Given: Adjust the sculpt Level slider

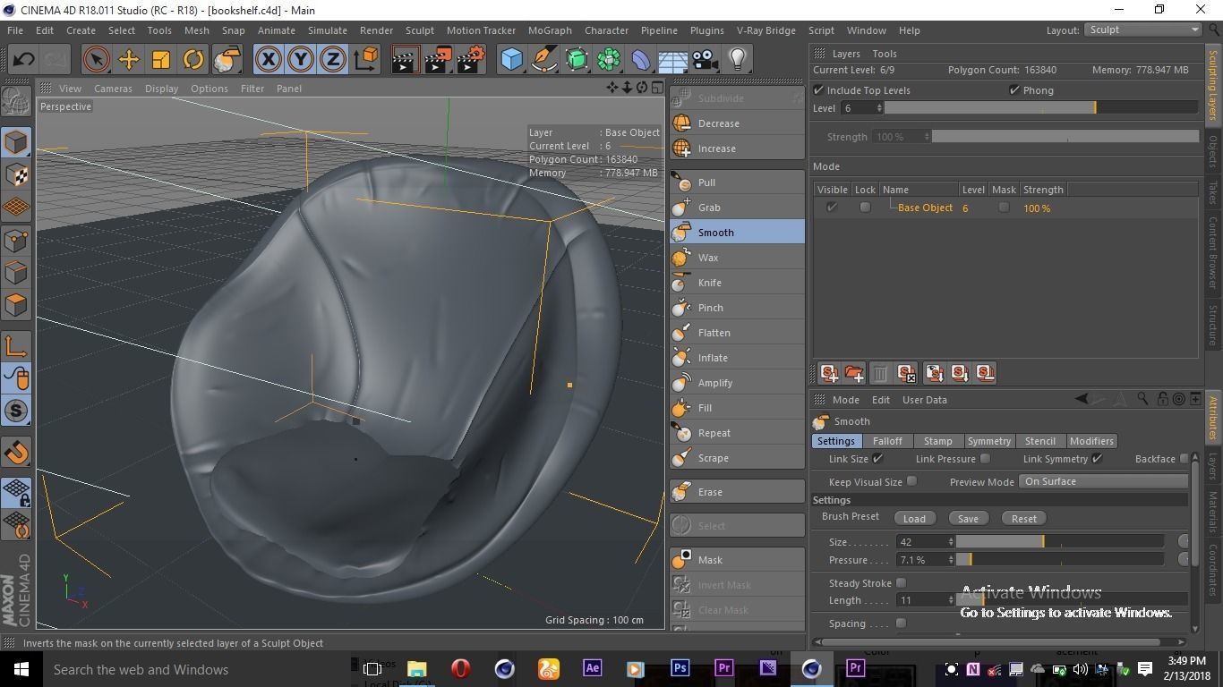Looking at the screenshot, I should (x=1041, y=108).
